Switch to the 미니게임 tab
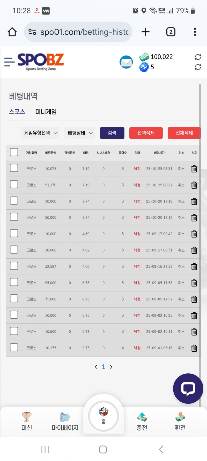The width and height of the screenshot is (207, 461). [46, 112]
